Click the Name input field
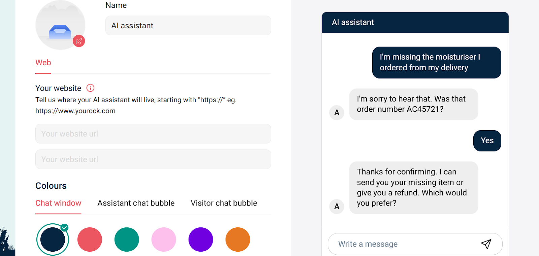The height and width of the screenshot is (256, 539). pyautogui.click(x=188, y=26)
